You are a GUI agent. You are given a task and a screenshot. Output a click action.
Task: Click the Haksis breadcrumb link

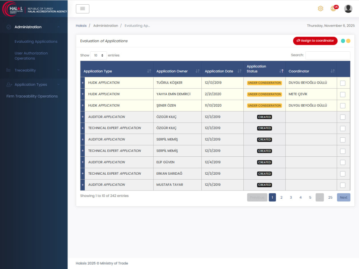81,25
